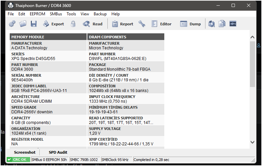
Task: Click 'SMBus 0 EEPROM 50h' status entry
Action: click(x=49, y=160)
